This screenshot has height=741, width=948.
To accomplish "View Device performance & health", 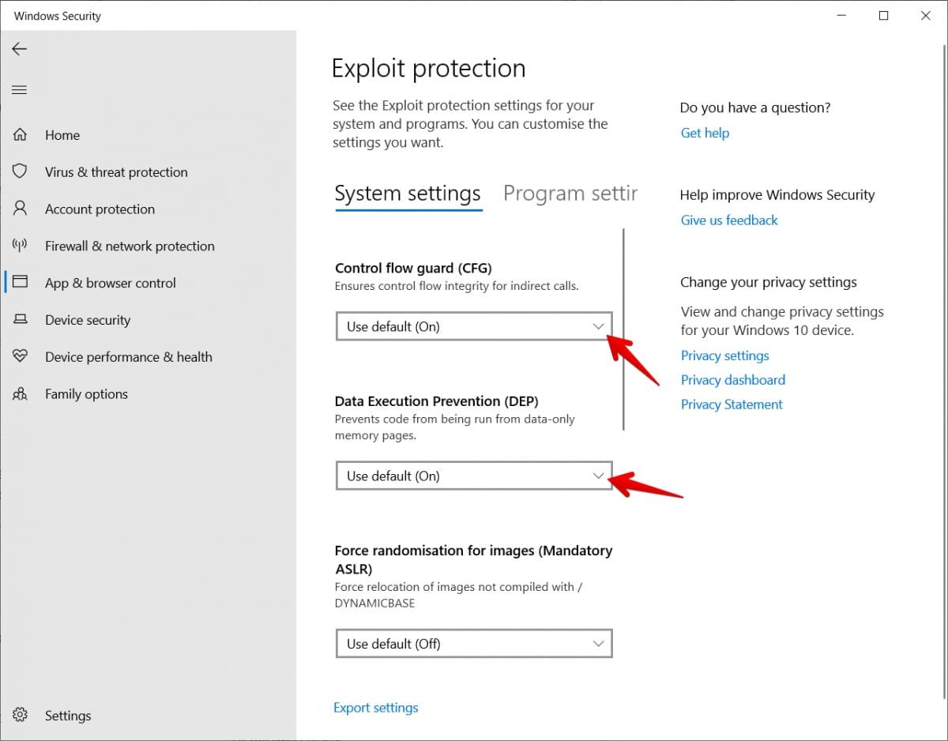I will point(128,356).
